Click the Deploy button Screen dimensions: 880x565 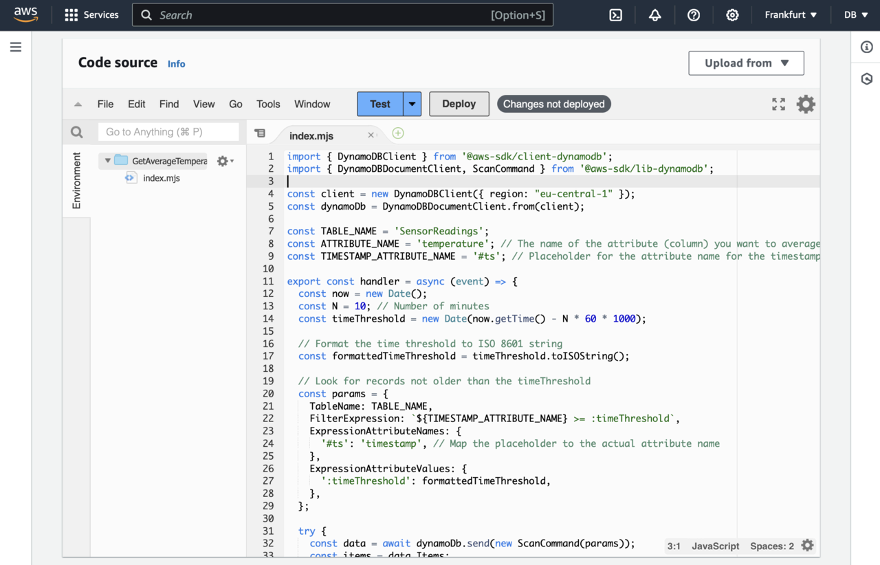coord(459,104)
